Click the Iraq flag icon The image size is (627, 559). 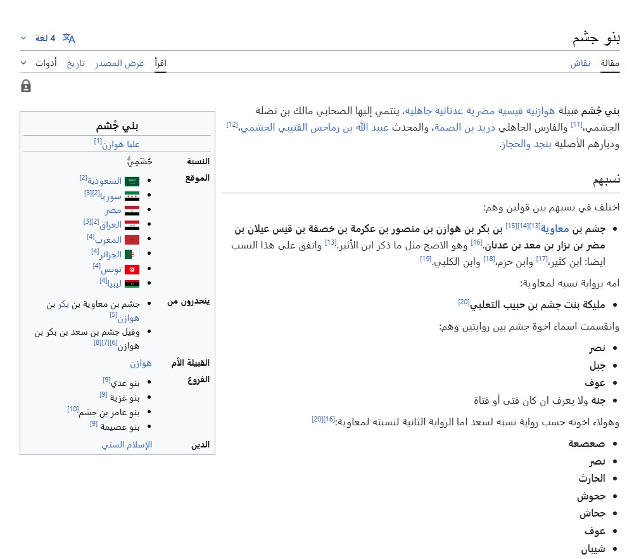(x=132, y=225)
